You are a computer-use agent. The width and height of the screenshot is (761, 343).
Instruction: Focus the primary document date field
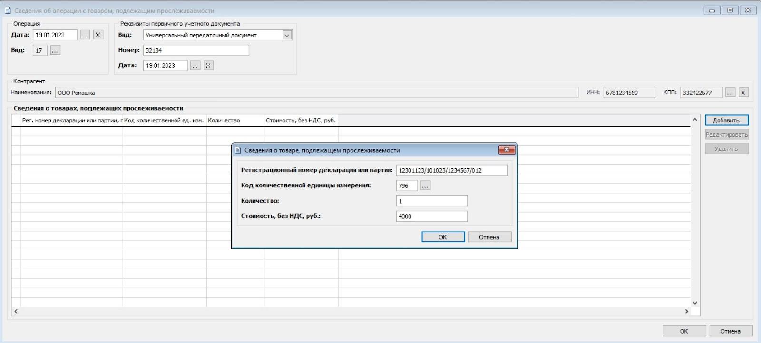[166, 65]
